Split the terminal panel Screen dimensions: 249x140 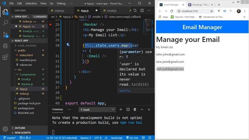[128, 110]
